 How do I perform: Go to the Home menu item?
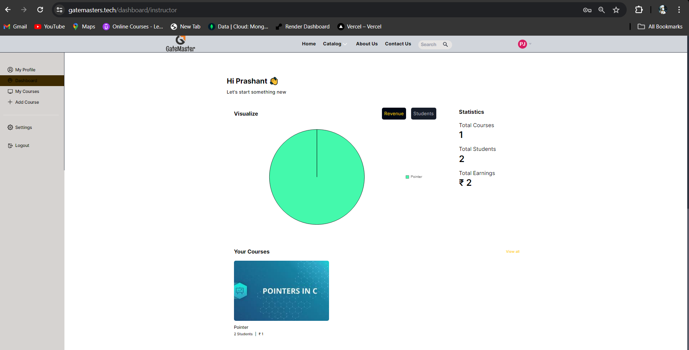click(309, 44)
